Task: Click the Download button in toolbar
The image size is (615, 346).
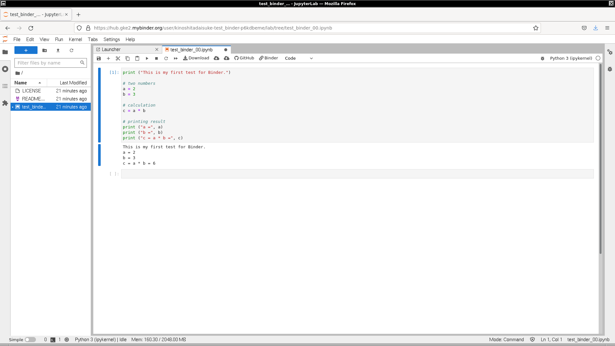Action: [196, 58]
